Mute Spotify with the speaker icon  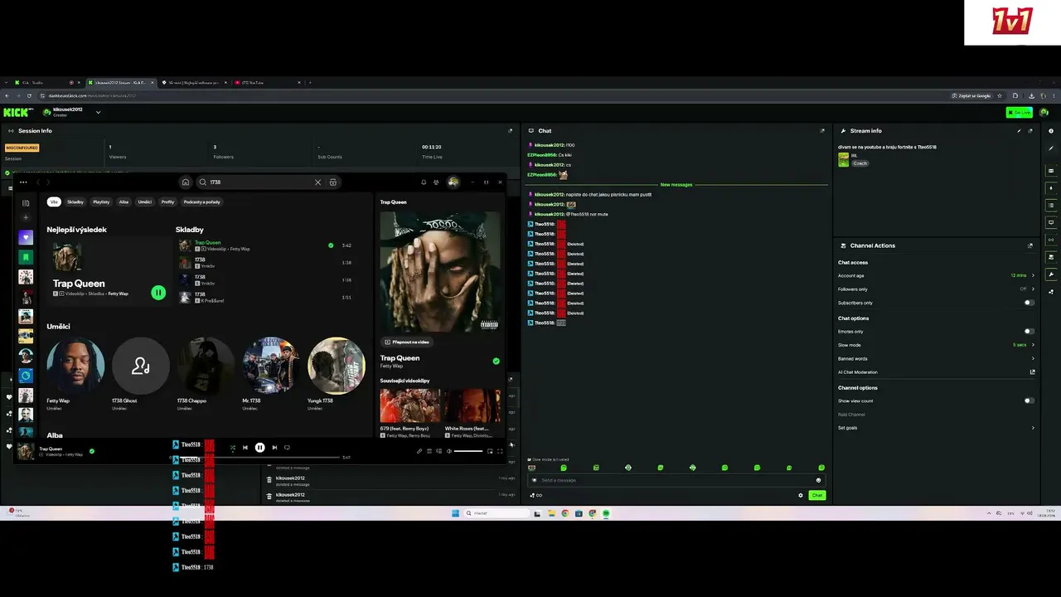pos(449,451)
